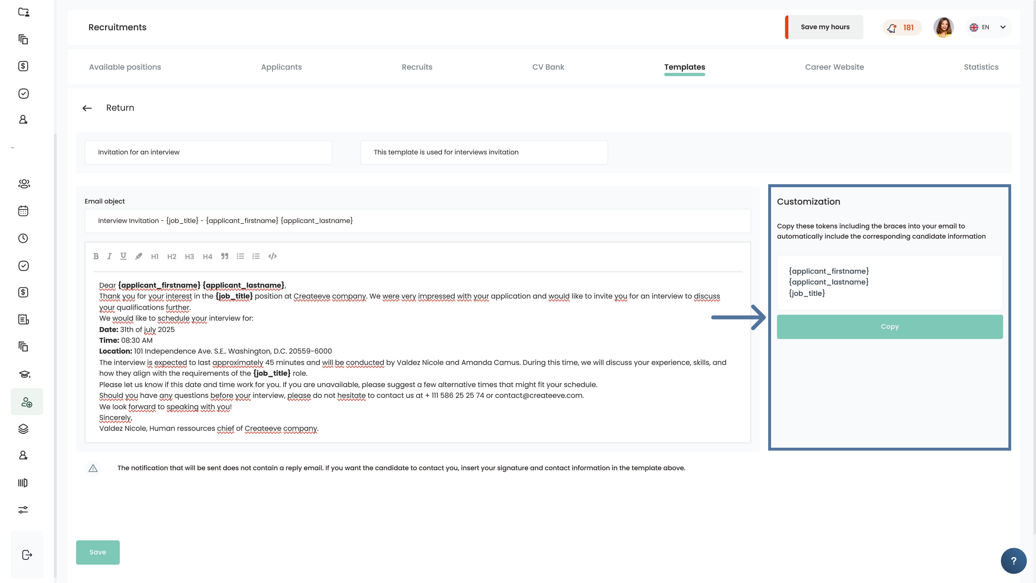The image size is (1036, 583).
Task: Click the Email object input field
Action: tap(418, 221)
